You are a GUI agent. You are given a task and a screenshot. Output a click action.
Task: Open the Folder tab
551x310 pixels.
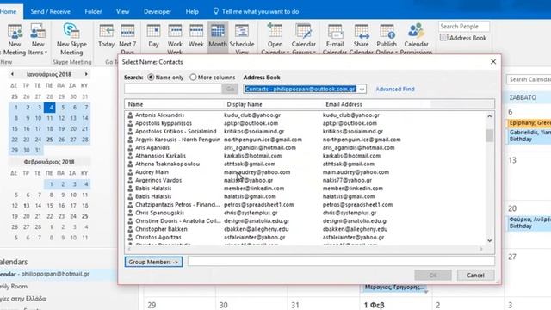coord(93,11)
